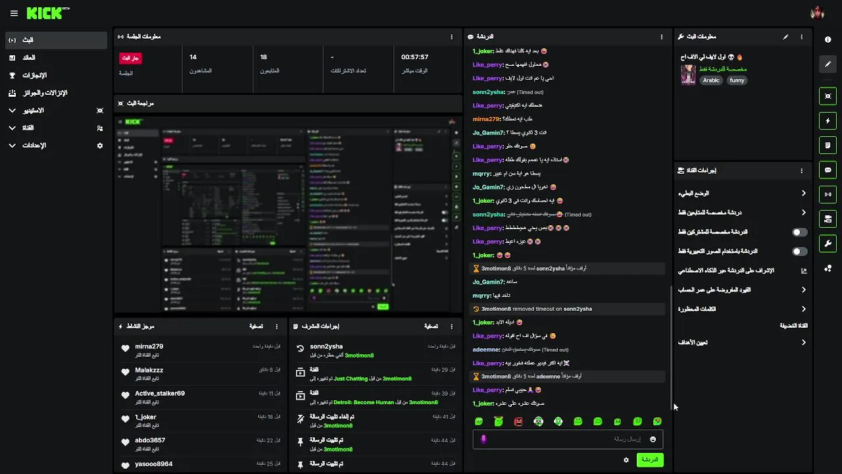Click the funny tag chip
The height and width of the screenshot is (474, 842).
coord(737,80)
